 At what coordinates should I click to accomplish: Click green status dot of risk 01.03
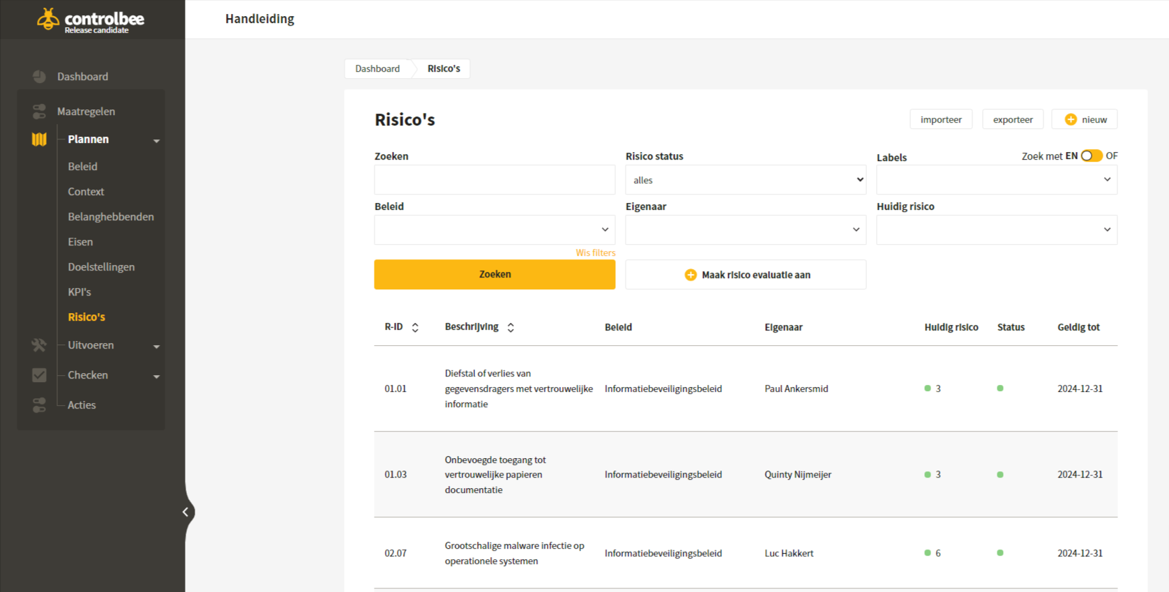[1000, 475]
